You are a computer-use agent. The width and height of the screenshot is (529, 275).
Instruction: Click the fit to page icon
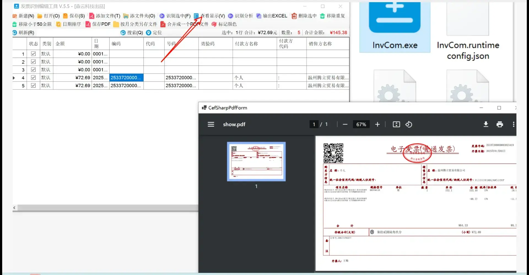pos(396,124)
